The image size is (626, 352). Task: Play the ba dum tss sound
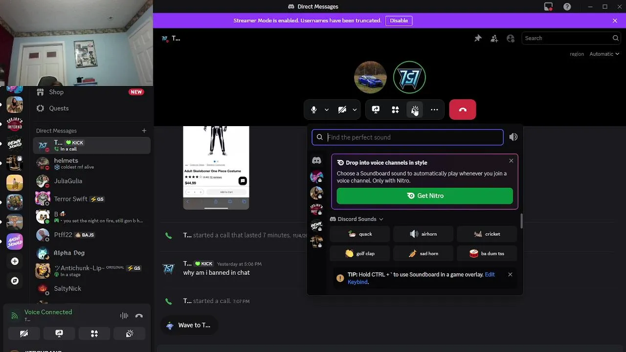point(487,254)
